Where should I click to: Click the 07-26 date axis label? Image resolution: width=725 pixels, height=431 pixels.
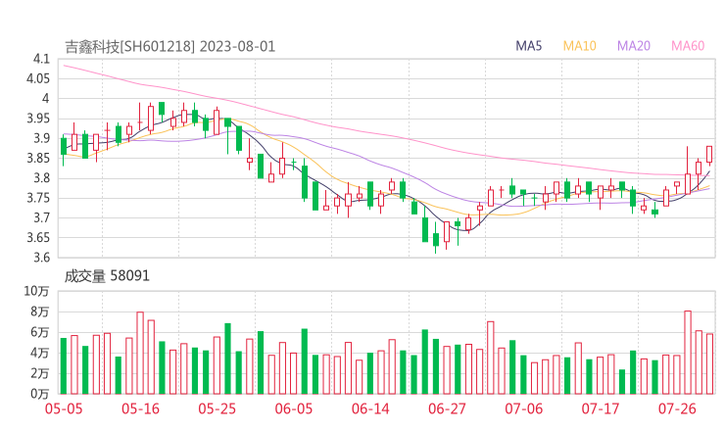(x=677, y=408)
